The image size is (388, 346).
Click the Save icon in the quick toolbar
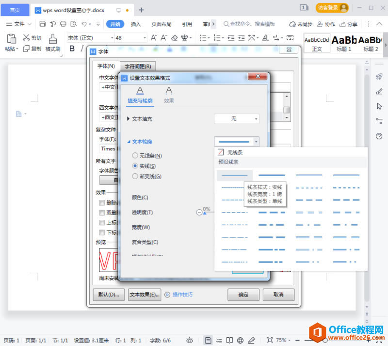tap(43, 24)
